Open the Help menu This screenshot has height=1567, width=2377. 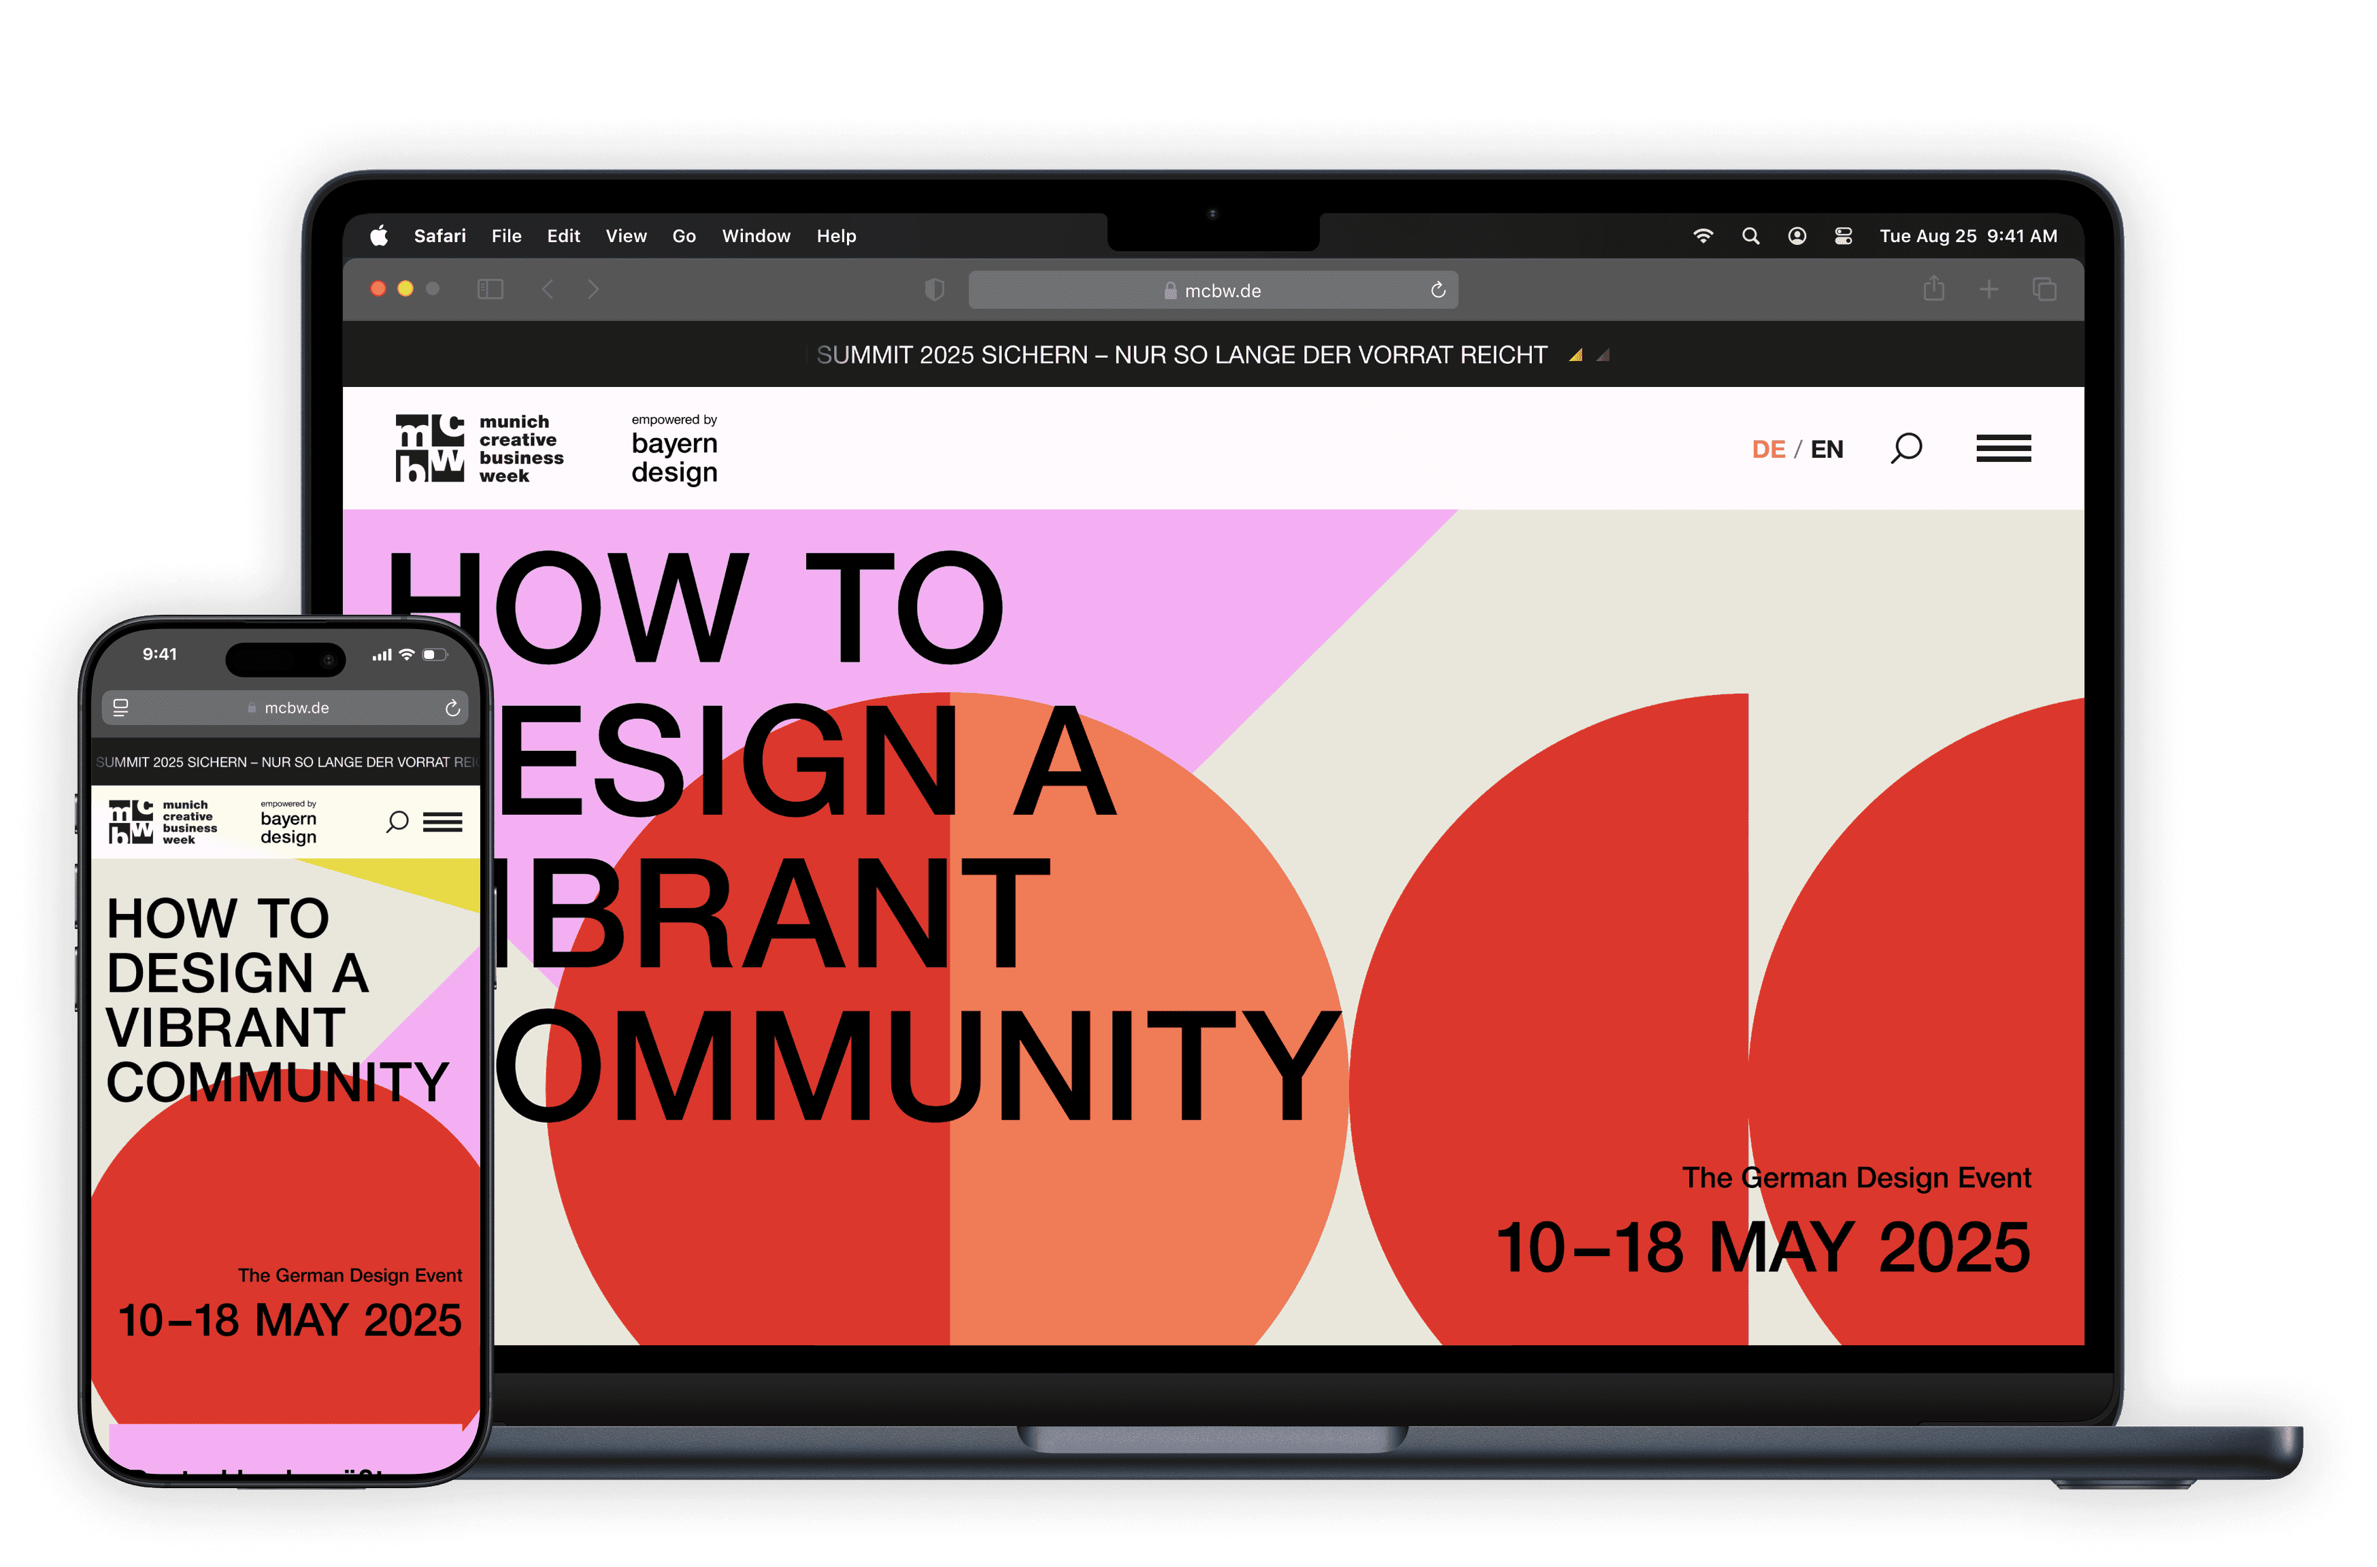[835, 236]
